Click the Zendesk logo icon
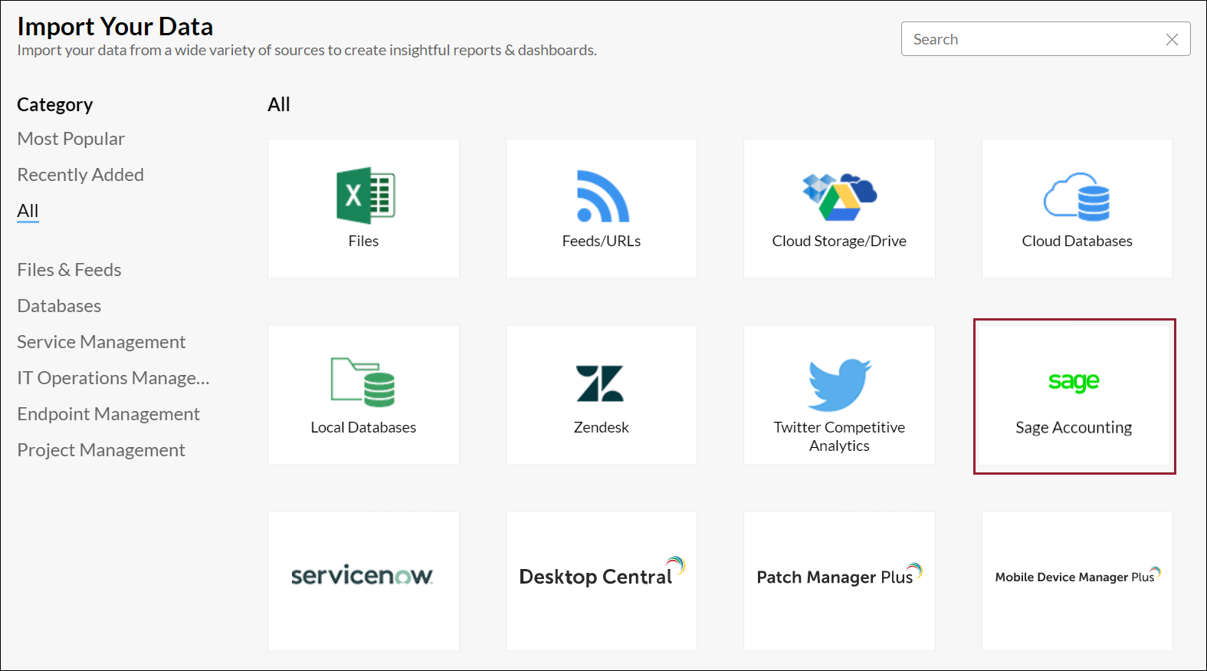 click(600, 383)
